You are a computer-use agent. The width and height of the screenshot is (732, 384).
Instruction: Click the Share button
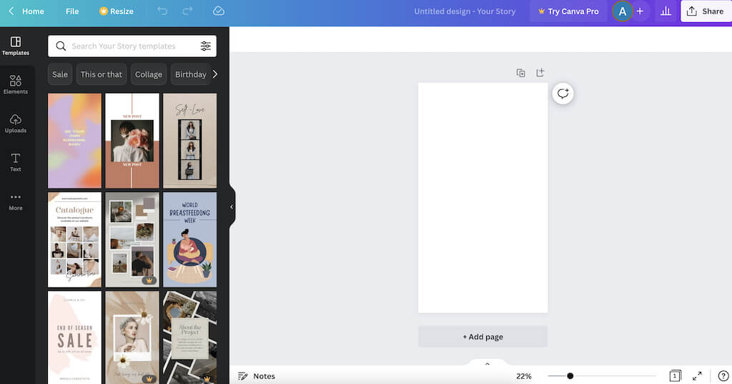click(705, 11)
